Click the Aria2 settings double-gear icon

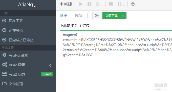pyautogui.click(x=5, y=65)
